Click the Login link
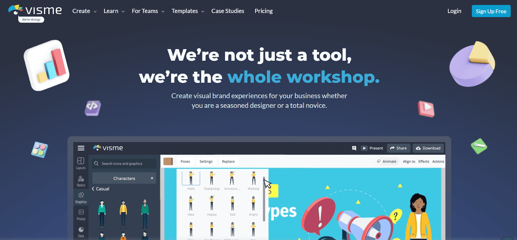This screenshot has width=517, height=240. (x=454, y=11)
